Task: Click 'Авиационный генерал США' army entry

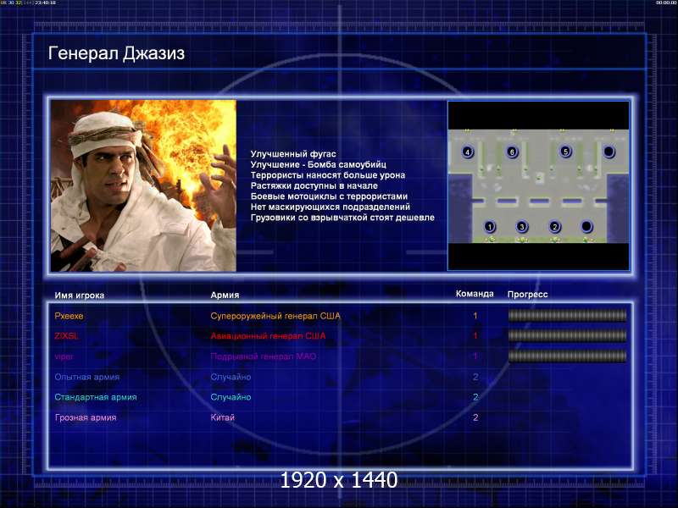Action: pos(268,335)
